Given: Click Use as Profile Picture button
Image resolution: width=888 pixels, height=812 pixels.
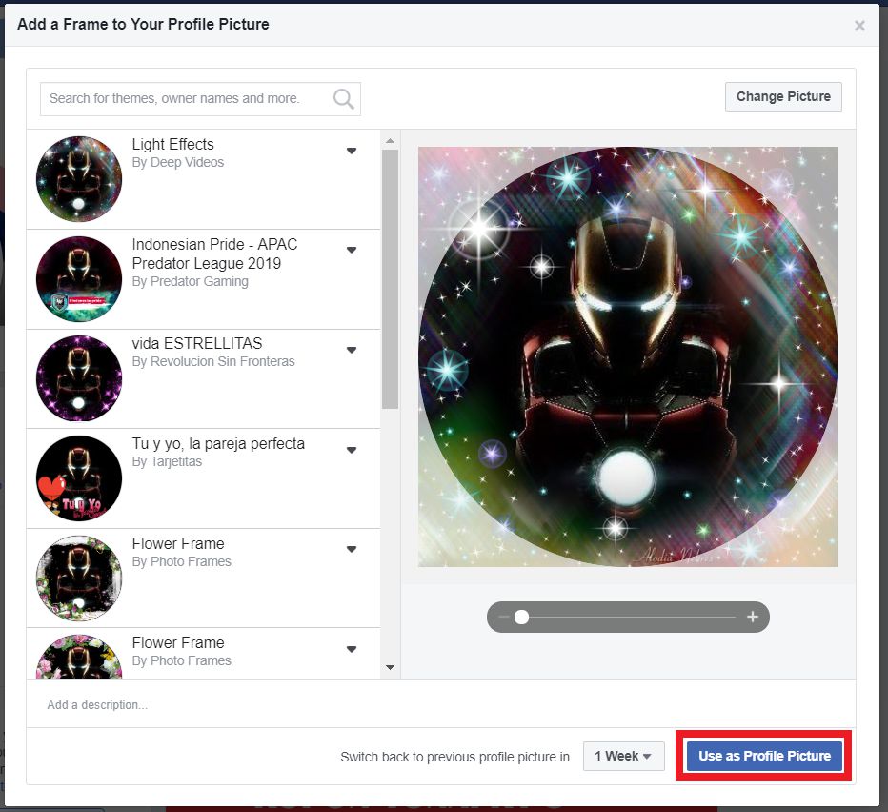Looking at the screenshot, I should point(764,756).
